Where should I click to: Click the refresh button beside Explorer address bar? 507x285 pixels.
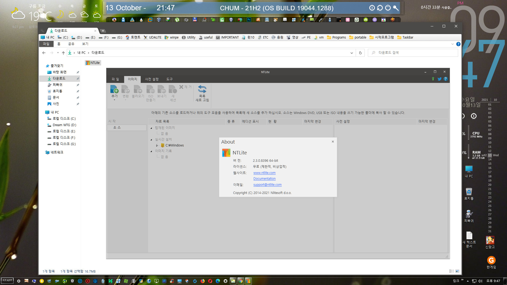(360, 53)
